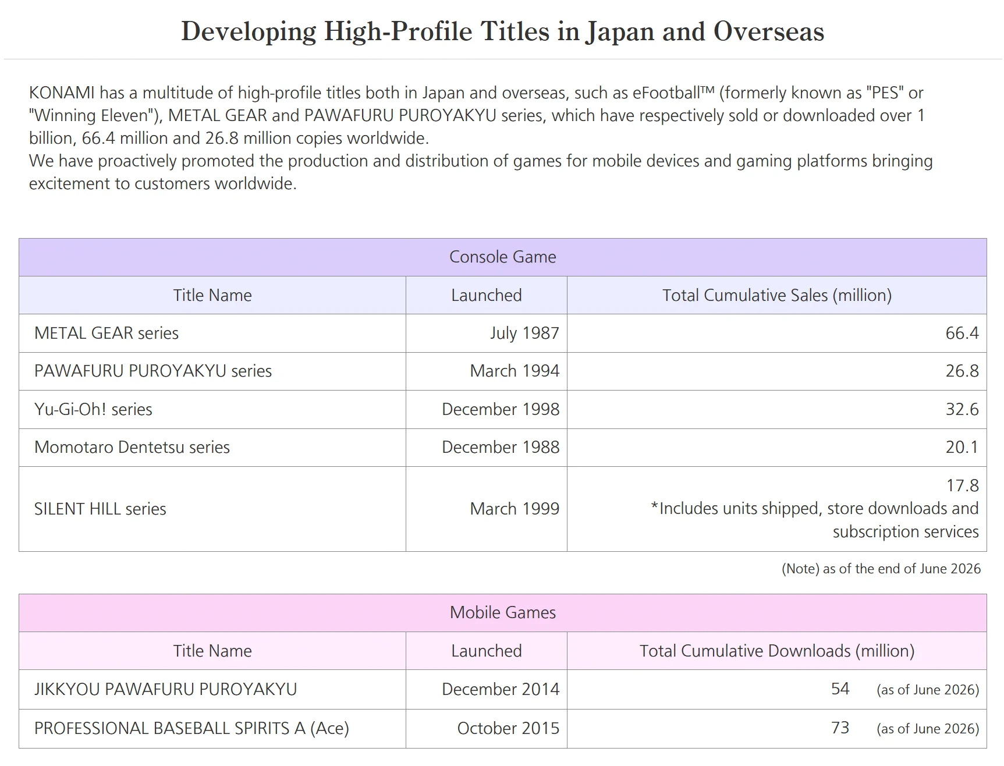The height and width of the screenshot is (766, 1004).
Task: Click the 'December 2014' launch date
Action: click(501, 689)
